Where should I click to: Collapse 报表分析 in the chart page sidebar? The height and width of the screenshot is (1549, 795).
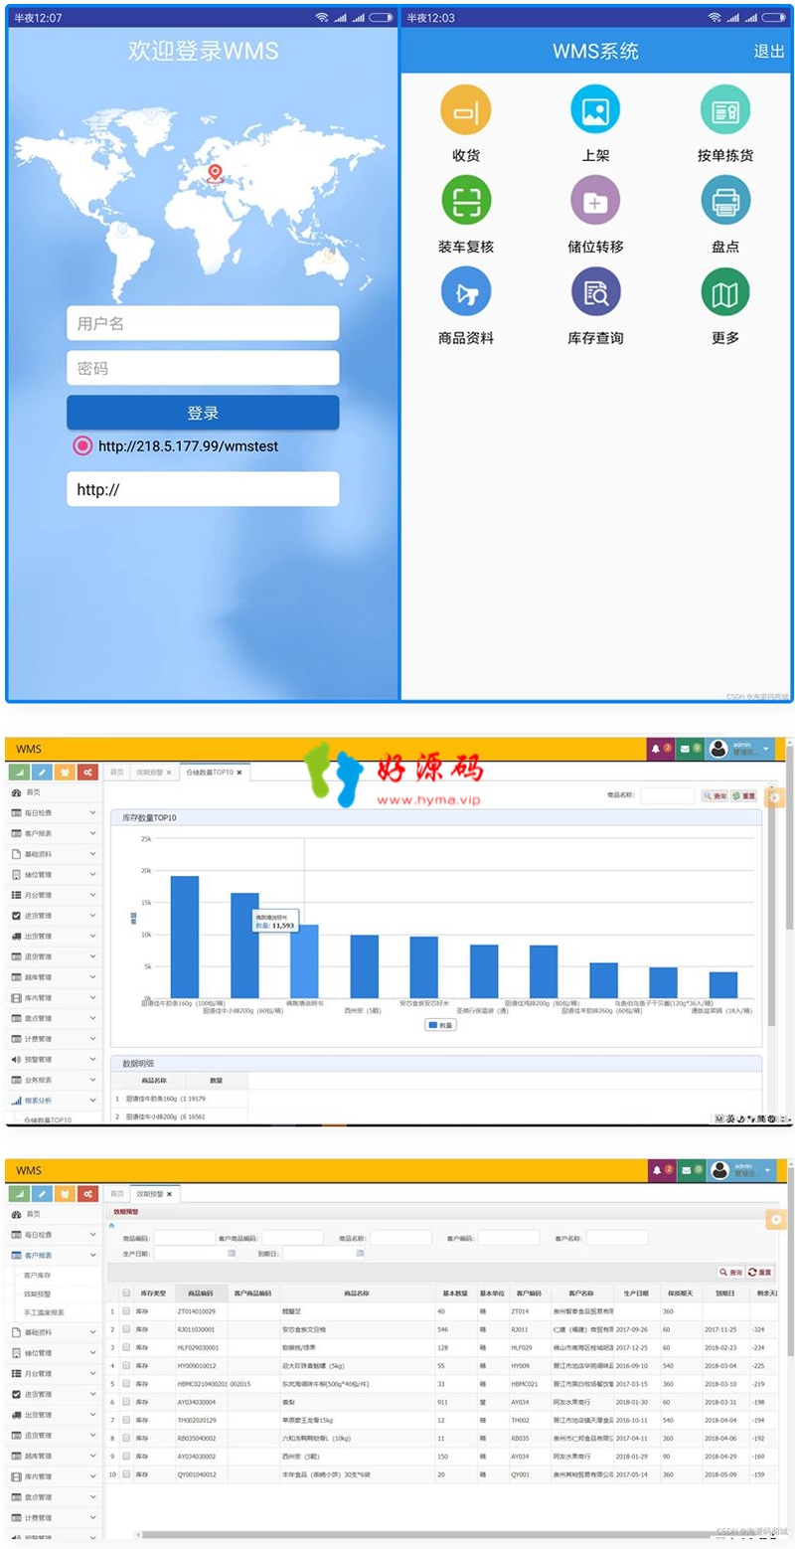(x=54, y=1101)
